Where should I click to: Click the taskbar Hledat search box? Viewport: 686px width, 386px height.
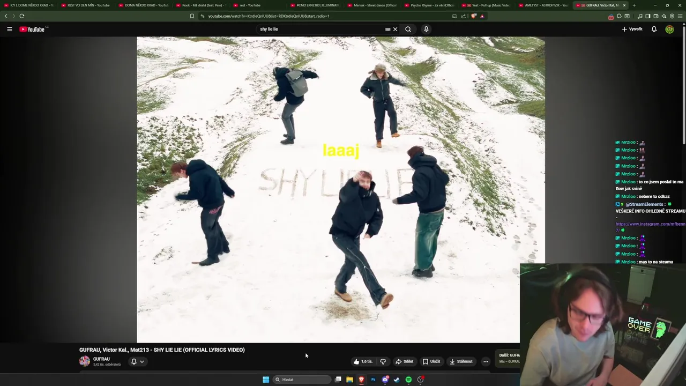302,380
